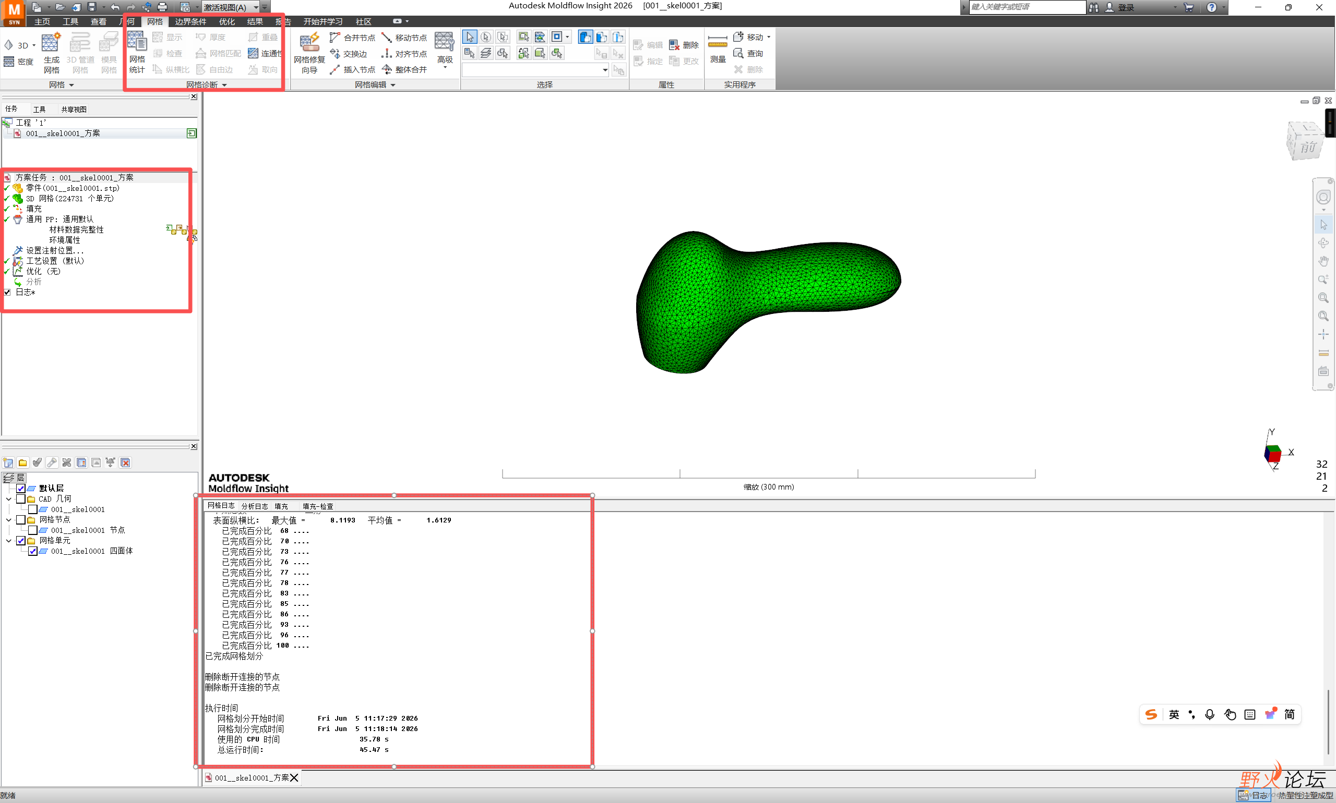Collapse the 网格单元 layer group

(x=9, y=541)
